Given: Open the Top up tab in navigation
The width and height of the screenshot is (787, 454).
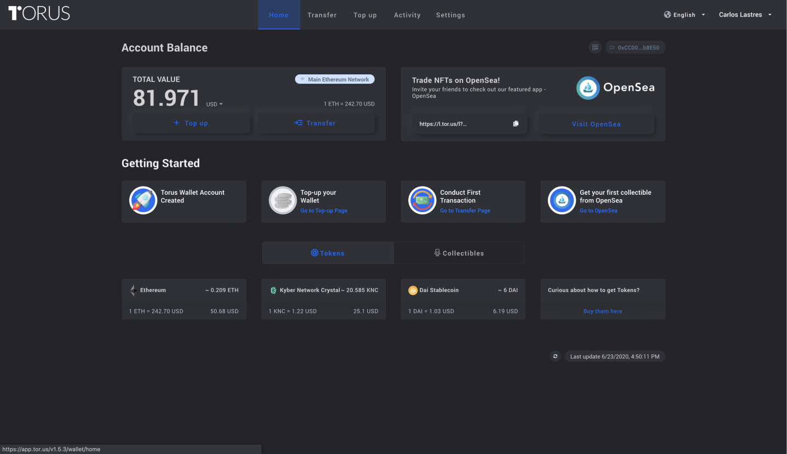Looking at the screenshot, I should click(365, 15).
